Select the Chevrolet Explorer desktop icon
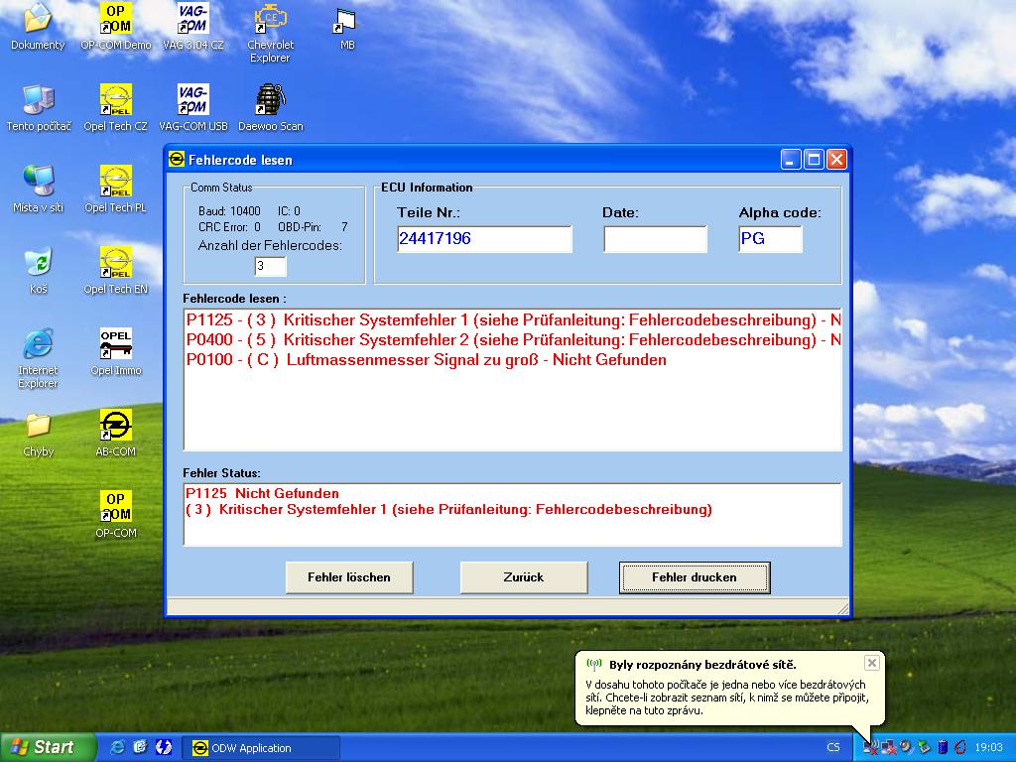 point(269,20)
